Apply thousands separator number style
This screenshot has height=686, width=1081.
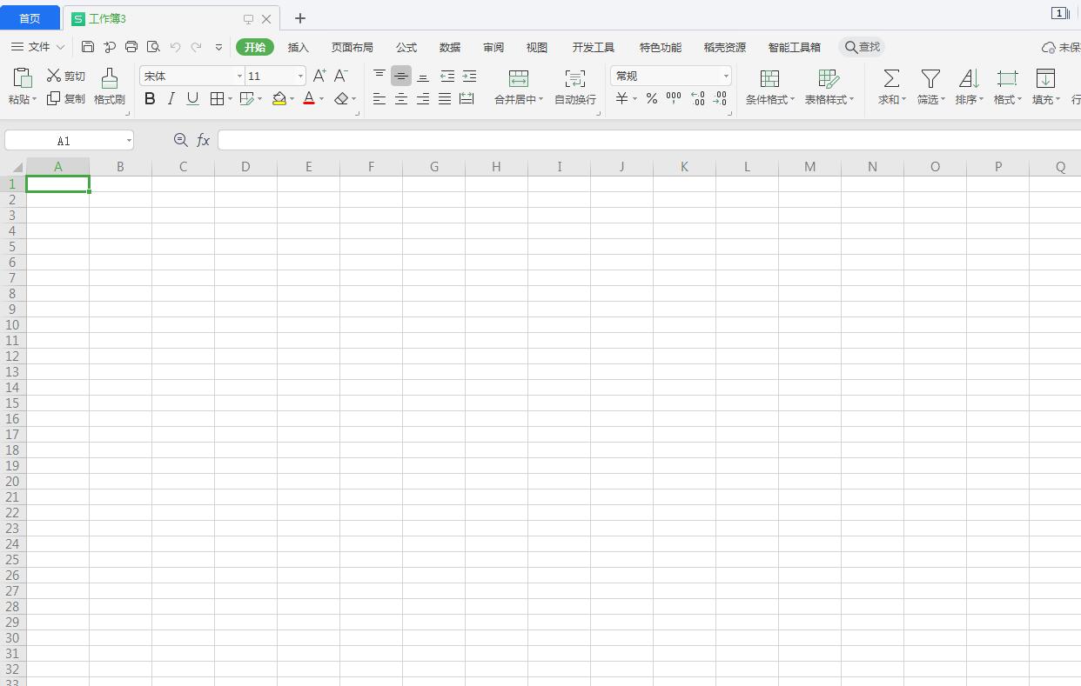point(674,99)
